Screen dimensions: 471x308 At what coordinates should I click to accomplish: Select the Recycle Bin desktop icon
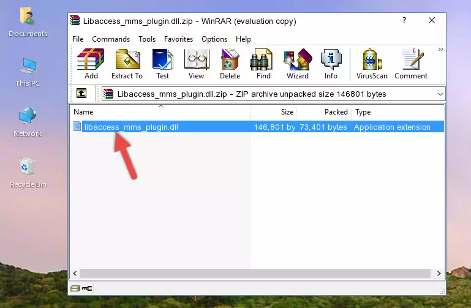[x=28, y=173]
